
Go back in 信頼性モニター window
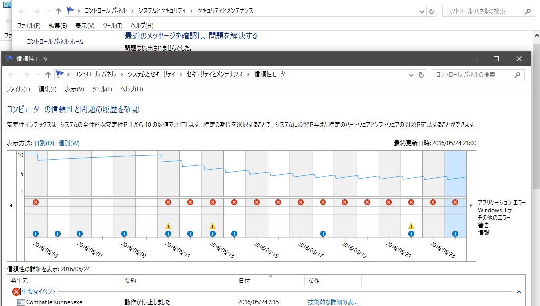[11, 75]
